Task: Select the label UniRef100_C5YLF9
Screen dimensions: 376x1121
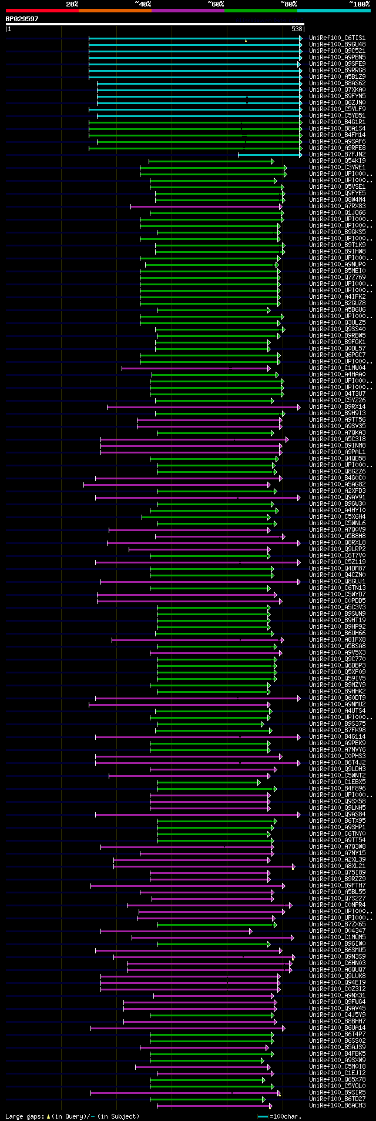Action: pos(337,109)
